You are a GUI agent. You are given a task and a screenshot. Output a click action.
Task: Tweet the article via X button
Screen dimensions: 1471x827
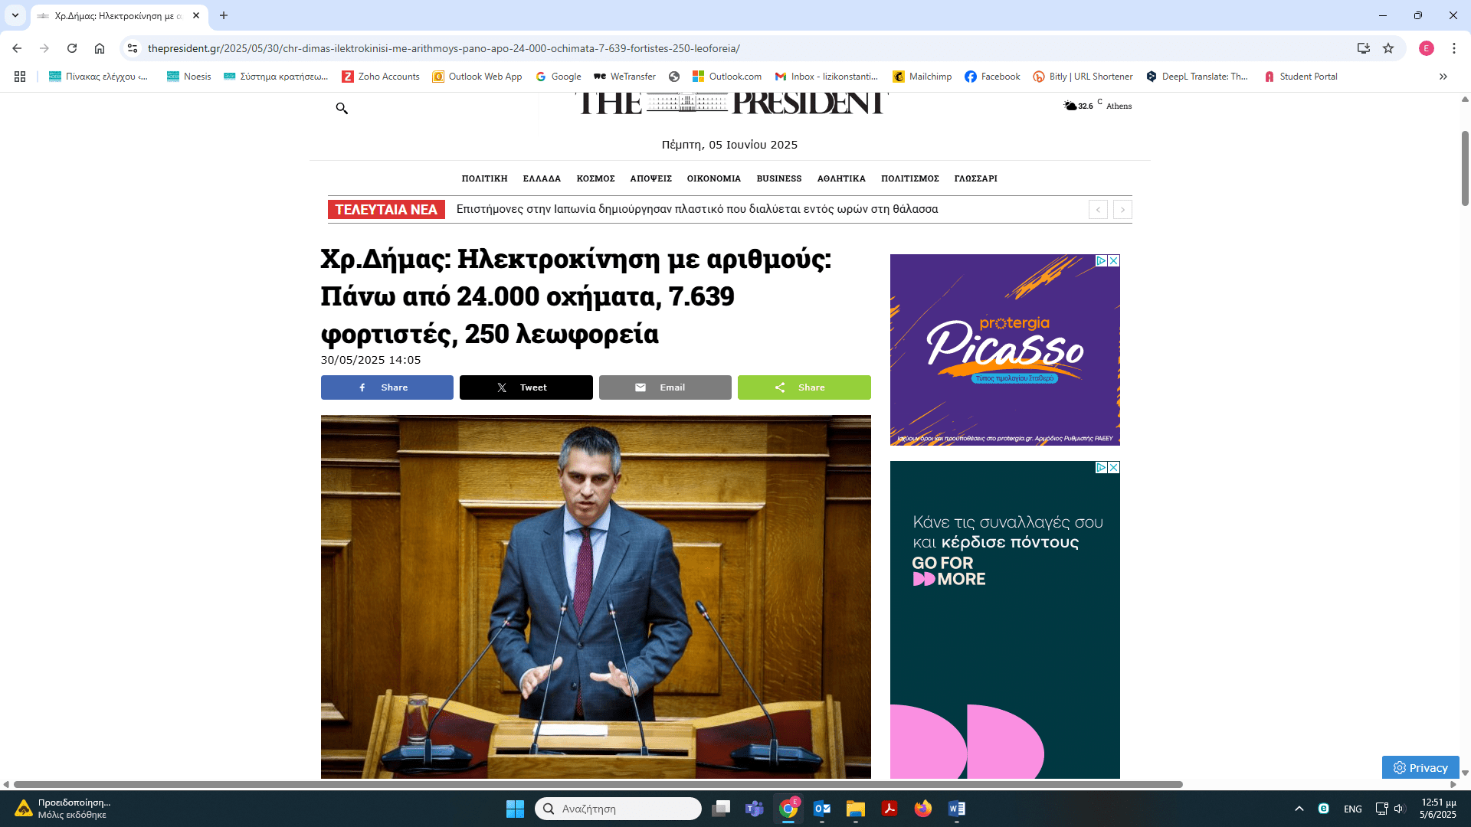click(526, 387)
